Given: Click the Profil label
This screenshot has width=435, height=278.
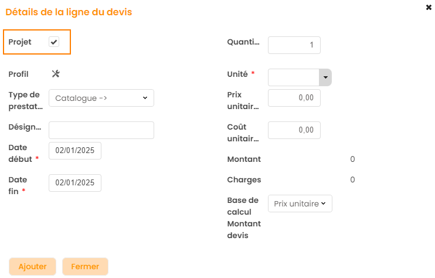Looking at the screenshot, I should pos(18,74).
